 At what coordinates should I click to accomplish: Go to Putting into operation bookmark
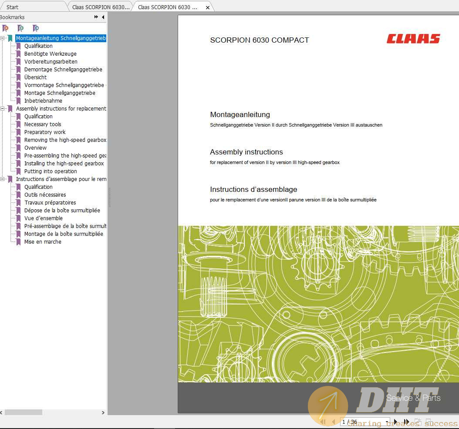(x=51, y=171)
